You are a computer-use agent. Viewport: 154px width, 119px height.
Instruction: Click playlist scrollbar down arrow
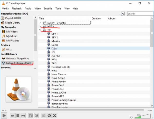tap(152, 106)
